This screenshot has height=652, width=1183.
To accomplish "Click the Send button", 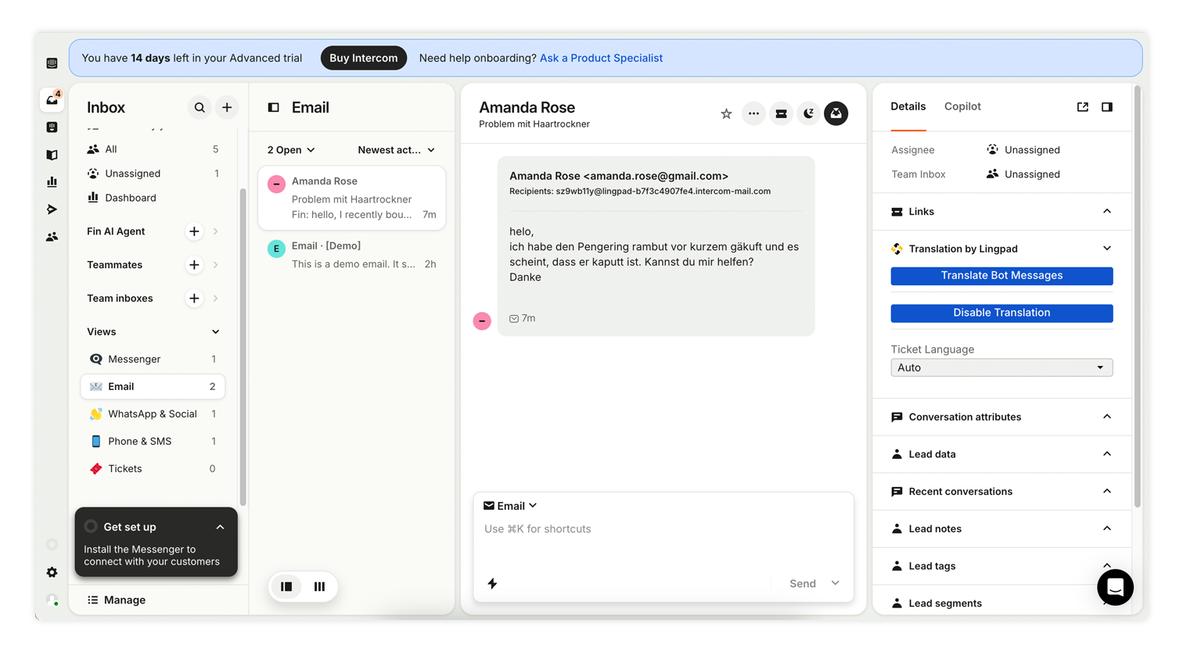I will click(x=803, y=584).
